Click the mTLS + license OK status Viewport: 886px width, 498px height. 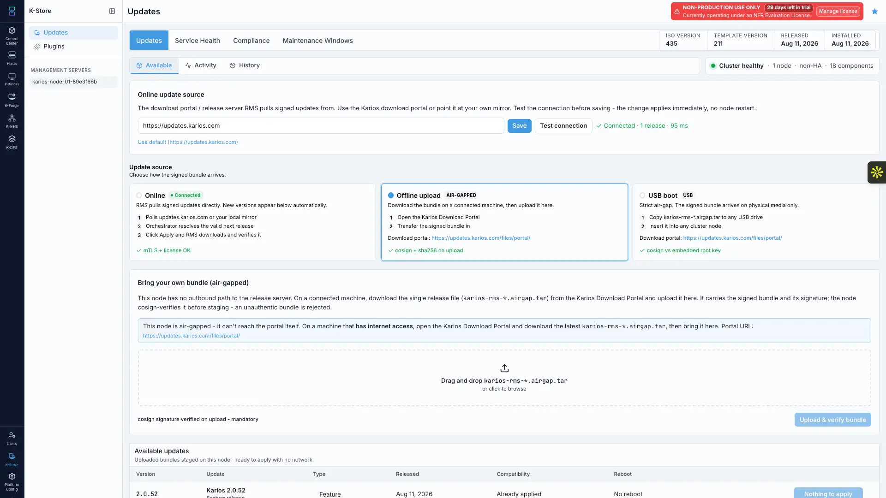click(x=163, y=251)
